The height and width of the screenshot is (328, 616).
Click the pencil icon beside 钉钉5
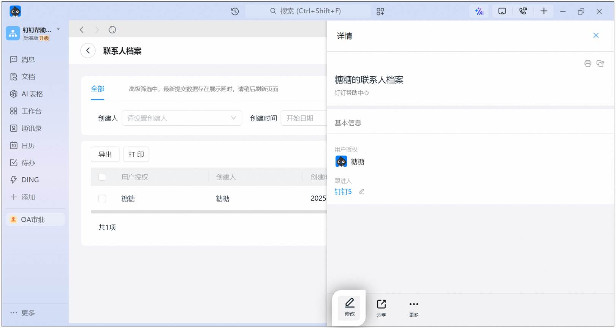362,192
